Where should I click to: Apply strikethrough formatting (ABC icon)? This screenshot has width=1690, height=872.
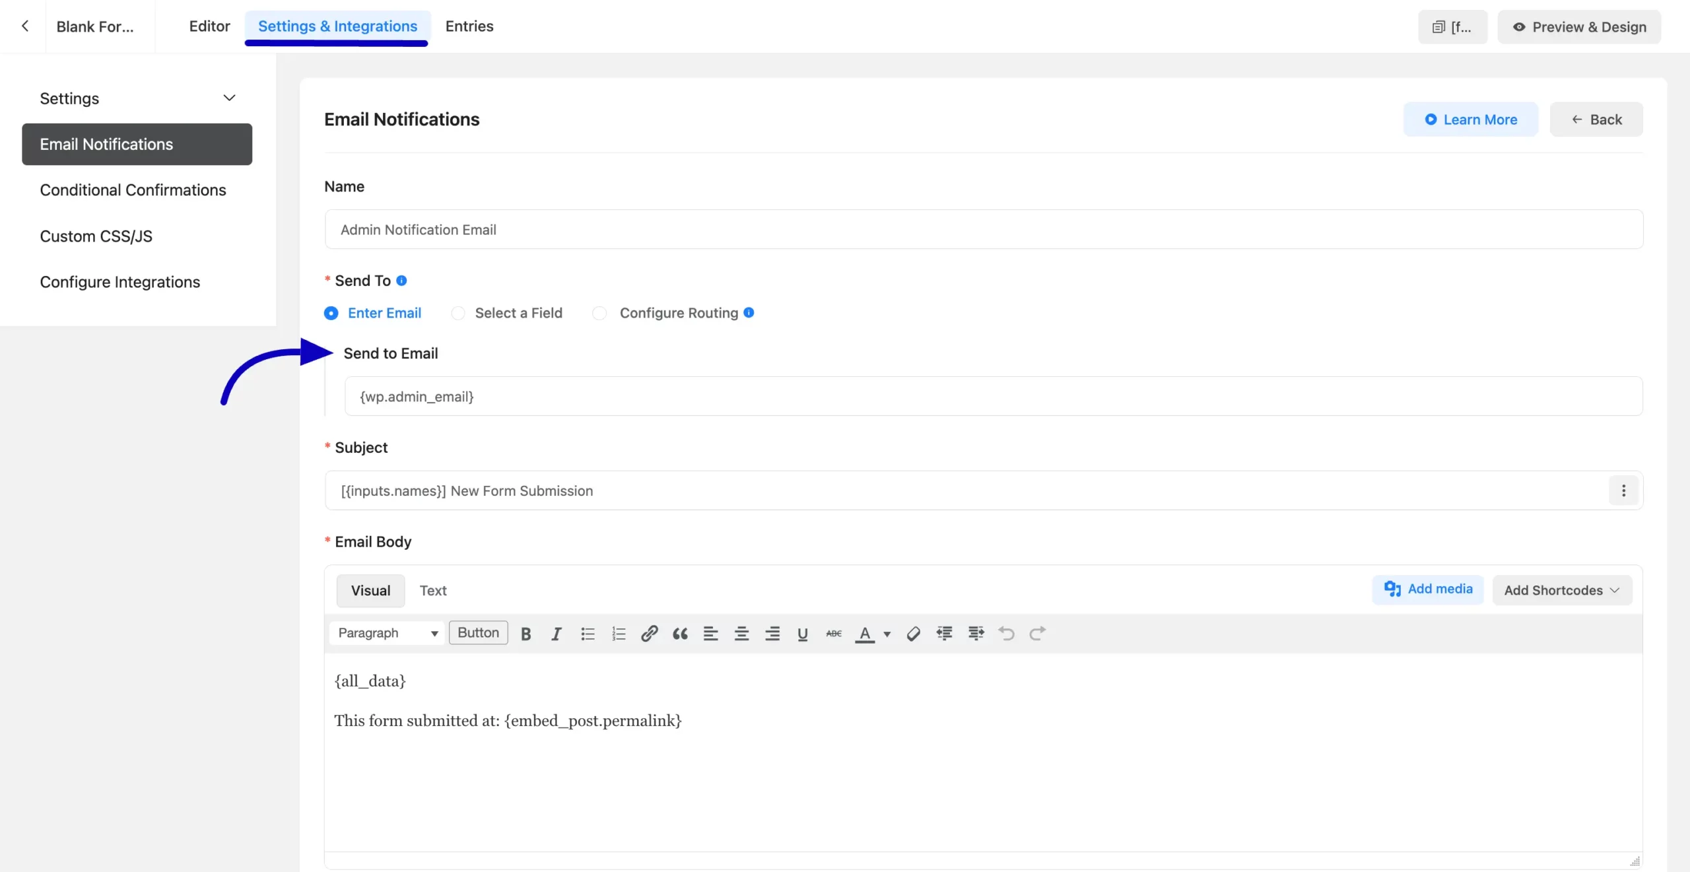click(834, 634)
